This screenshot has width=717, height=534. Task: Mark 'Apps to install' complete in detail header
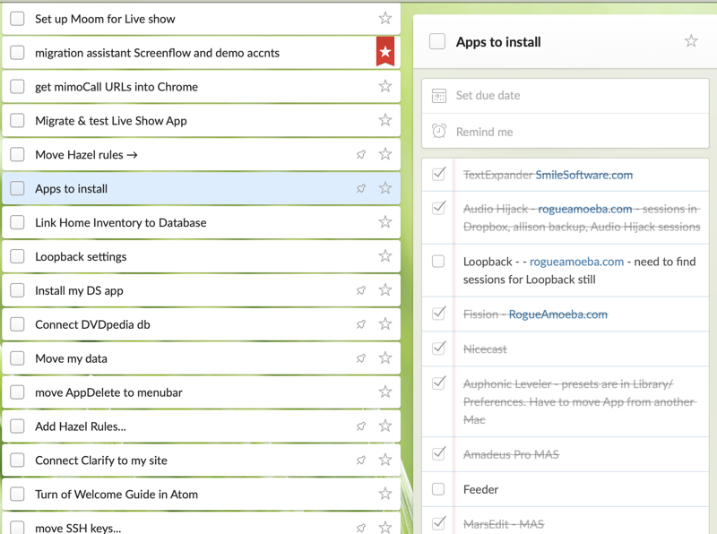pyautogui.click(x=437, y=41)
